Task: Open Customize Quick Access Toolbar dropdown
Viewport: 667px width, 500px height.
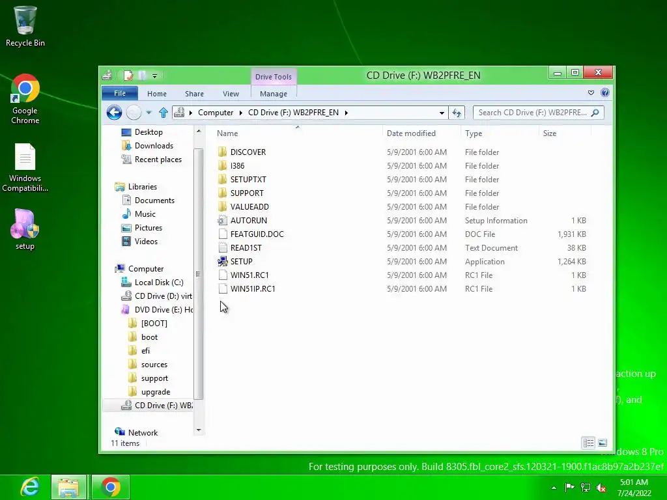Action: coord(155,76)
